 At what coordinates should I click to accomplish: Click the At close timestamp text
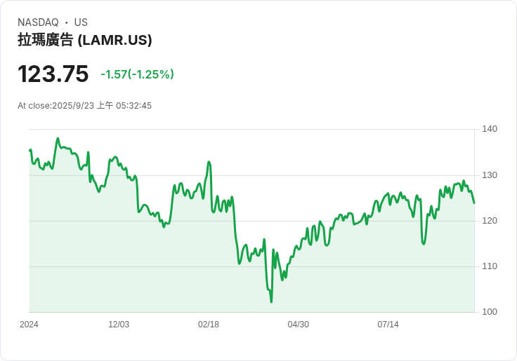pyautogui.click(x=85, y=106)
